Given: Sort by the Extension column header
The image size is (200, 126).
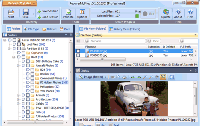Looking at the screenshot, I should point(154,47).
